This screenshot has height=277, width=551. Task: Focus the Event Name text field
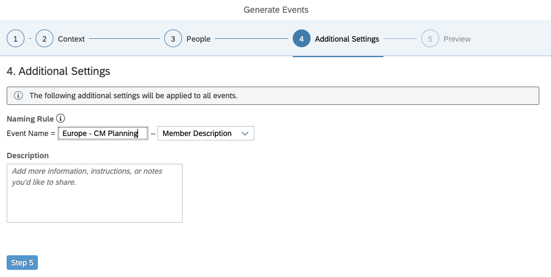[103, 133]
